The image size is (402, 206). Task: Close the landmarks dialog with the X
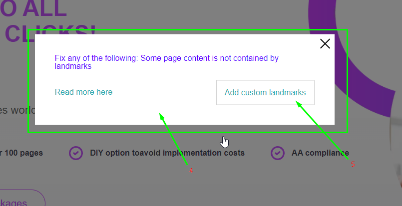(325, 44)
